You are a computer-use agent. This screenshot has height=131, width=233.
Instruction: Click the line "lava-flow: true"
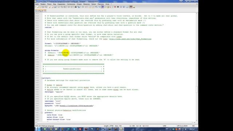click(x=55, y=115)
